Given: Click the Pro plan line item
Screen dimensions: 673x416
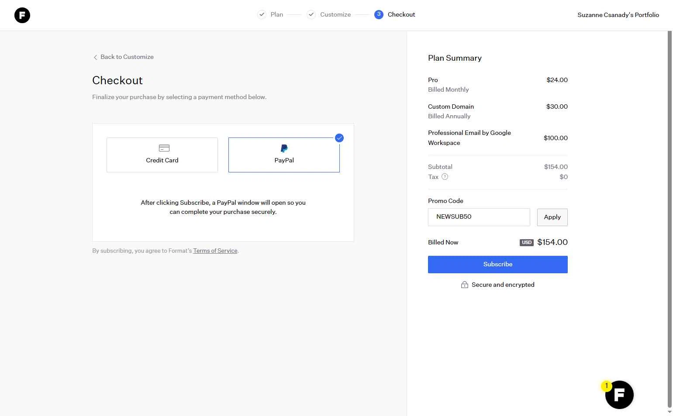Looking at the screenshot, I should tap(433, 80).
